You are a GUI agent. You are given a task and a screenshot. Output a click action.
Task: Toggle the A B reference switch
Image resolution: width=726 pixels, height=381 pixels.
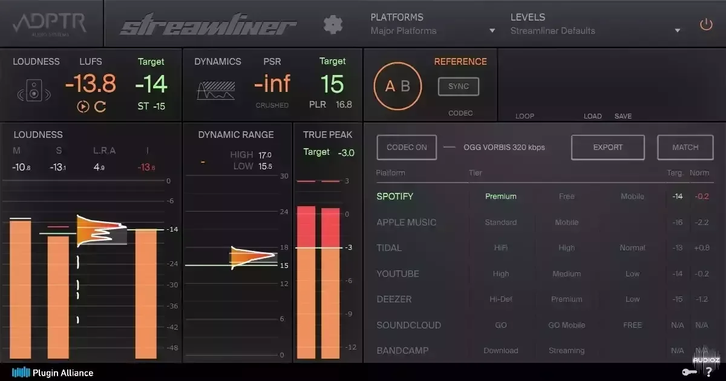point(397,86)
